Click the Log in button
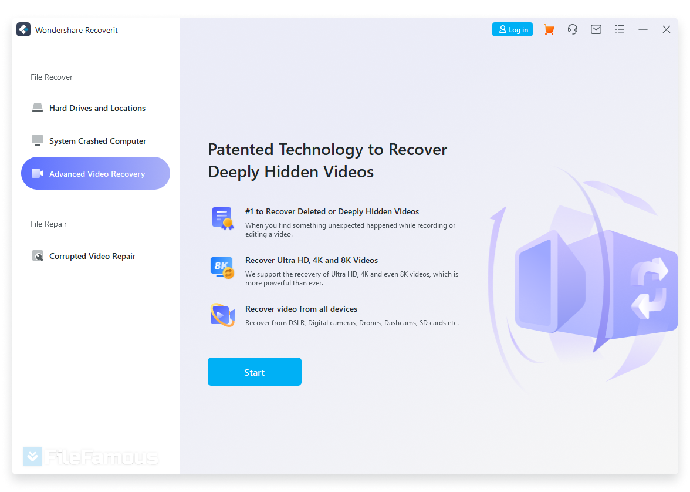 512,29
